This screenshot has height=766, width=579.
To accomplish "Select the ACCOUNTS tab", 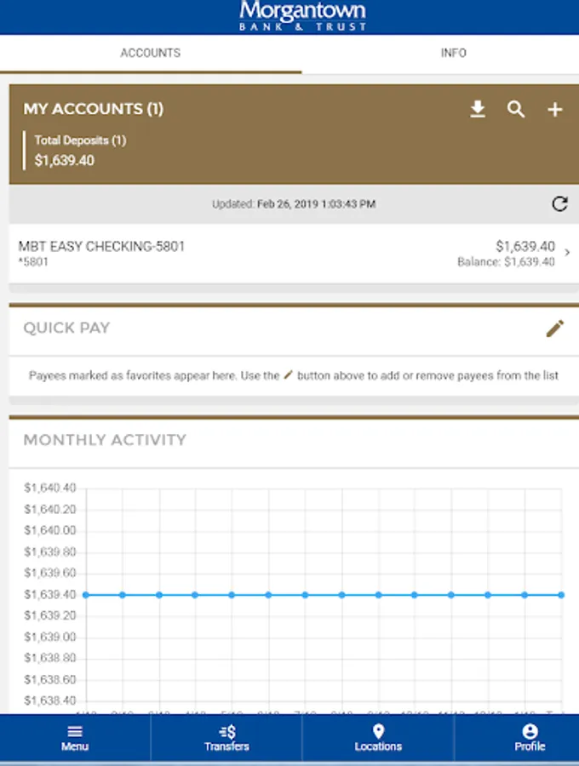I will click(150, 53).
